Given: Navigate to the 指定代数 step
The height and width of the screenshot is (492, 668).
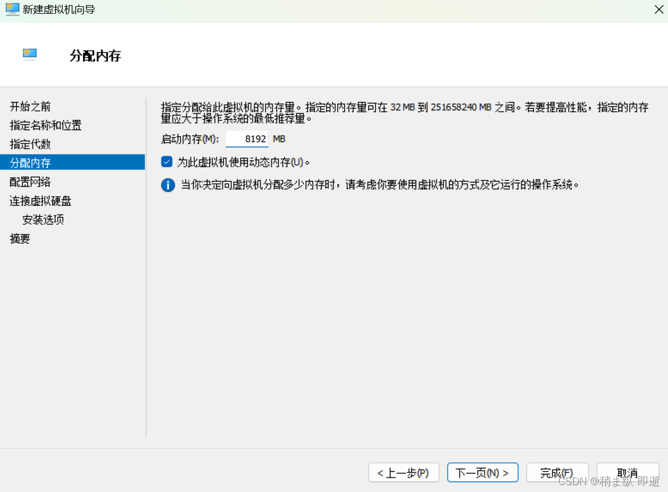Looking at the screenshot, I should point(30,144).
